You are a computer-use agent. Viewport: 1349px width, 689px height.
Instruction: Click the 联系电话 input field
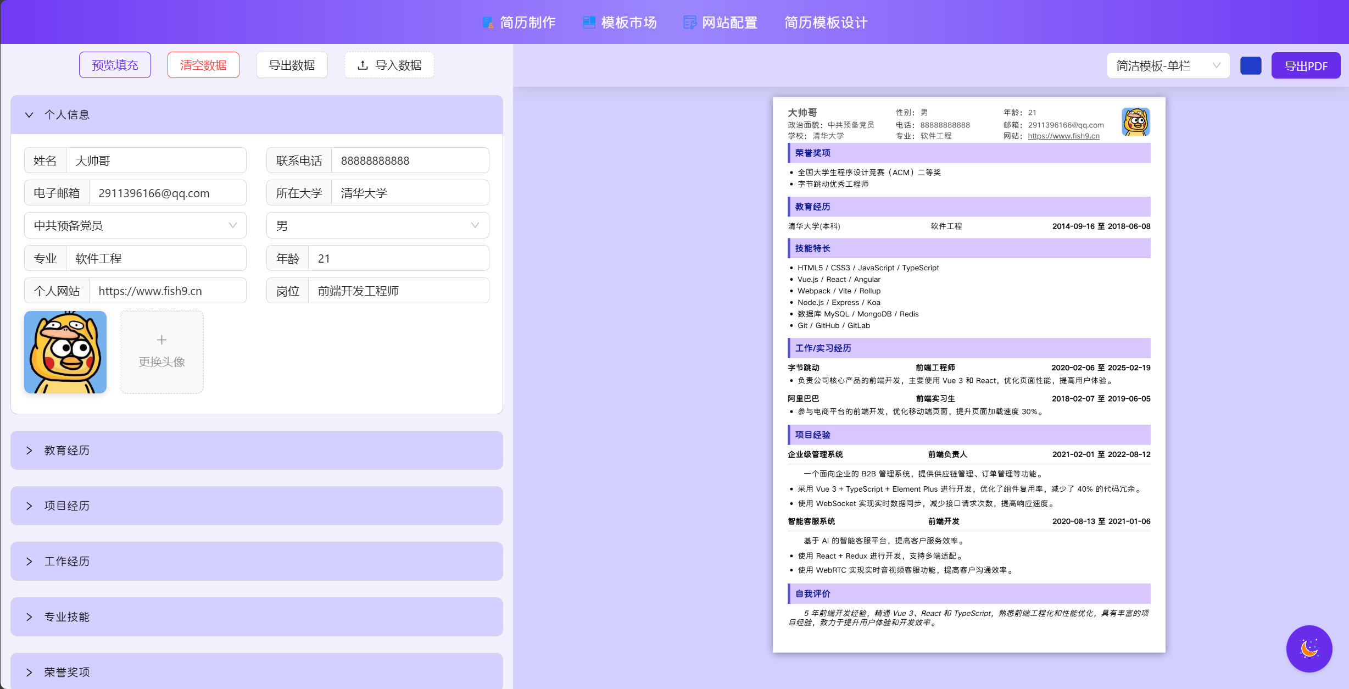409,161
